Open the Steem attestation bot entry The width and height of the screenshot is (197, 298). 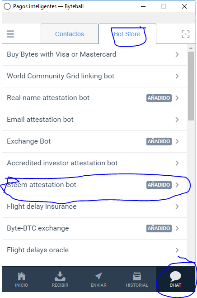pyautogui.click(x=94, y=185)
